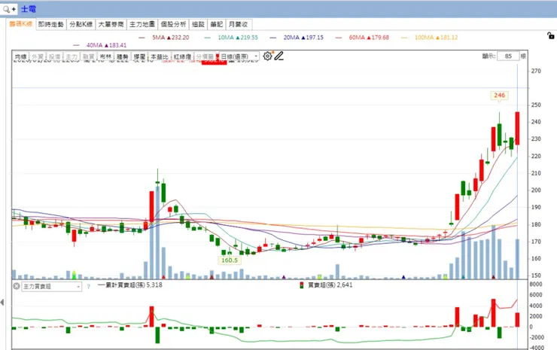Switch to the 月營收 tab

[x=238, y=24]
